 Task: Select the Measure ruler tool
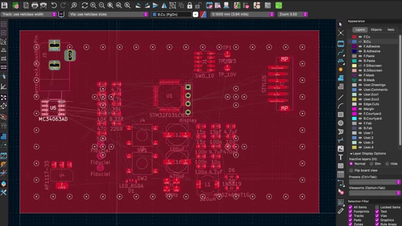tap(340, 211)
